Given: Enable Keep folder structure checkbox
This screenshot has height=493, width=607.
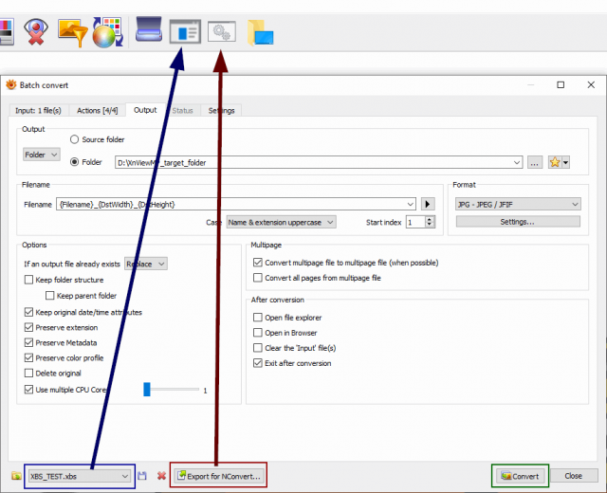Looking at the screenshot, I should (x=28, y=280).
